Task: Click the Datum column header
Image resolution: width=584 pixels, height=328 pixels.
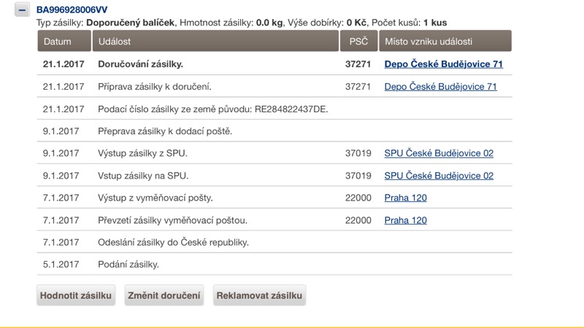Action: 57,42
